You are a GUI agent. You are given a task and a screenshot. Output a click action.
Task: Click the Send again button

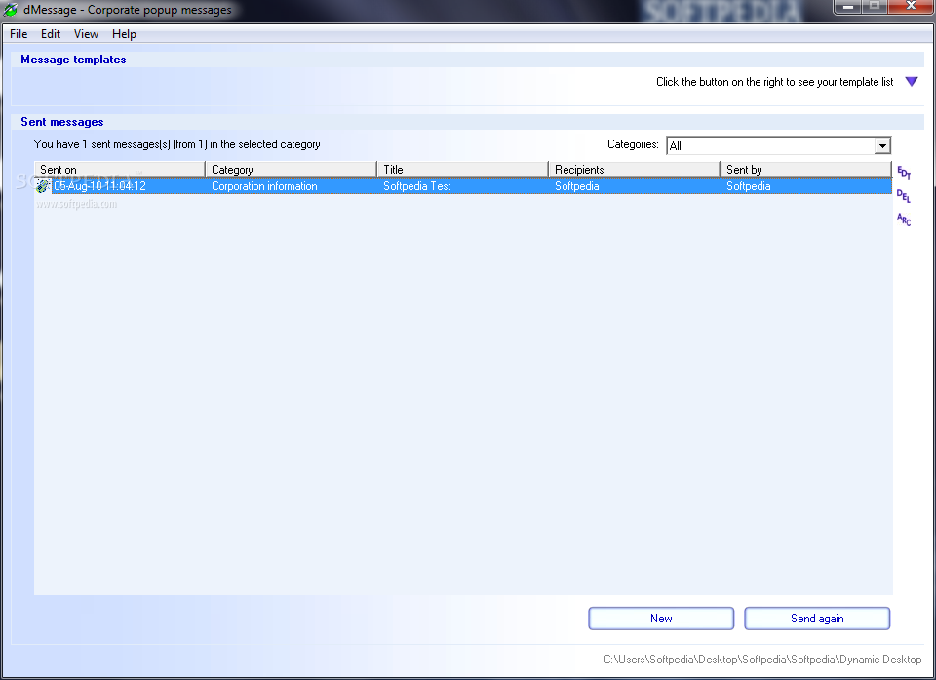click(817, 619)
